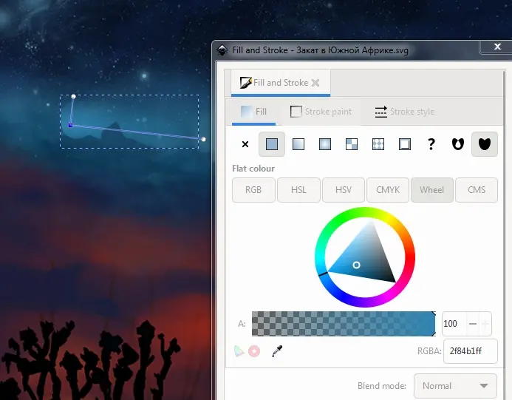Switch colour mode to RGB
The image size is (512, 400).
pyautogui.click(x=253, y=190)
